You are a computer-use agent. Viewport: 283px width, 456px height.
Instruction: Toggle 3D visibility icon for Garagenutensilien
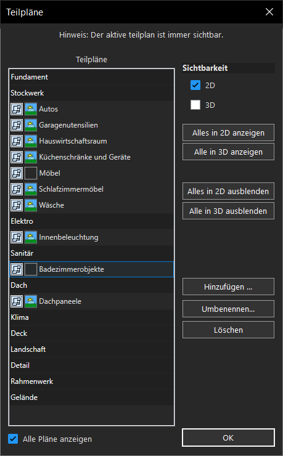click(x=31, y=125)
